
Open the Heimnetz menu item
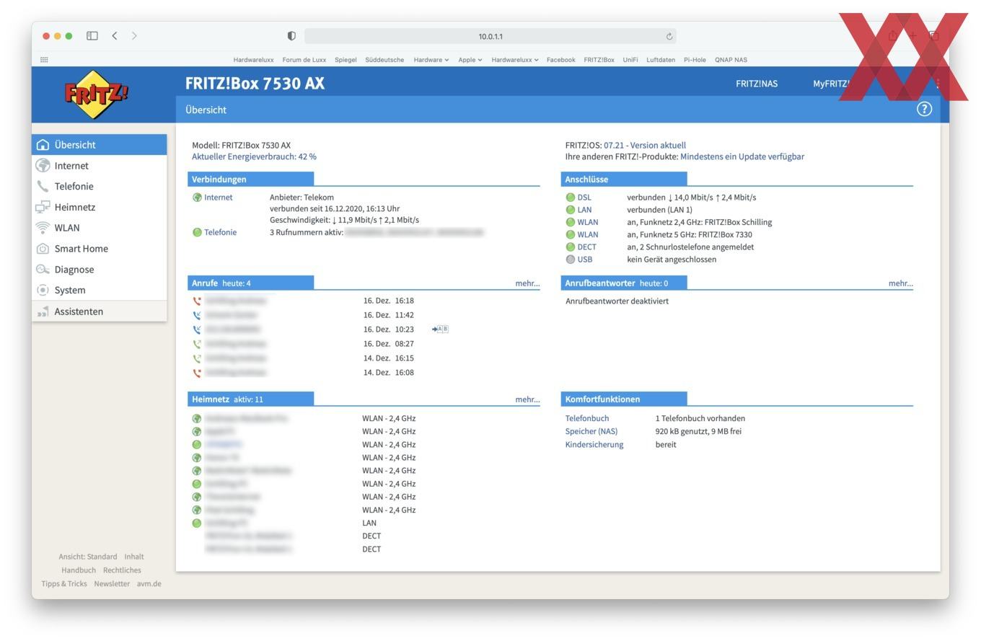click(100, 207)
